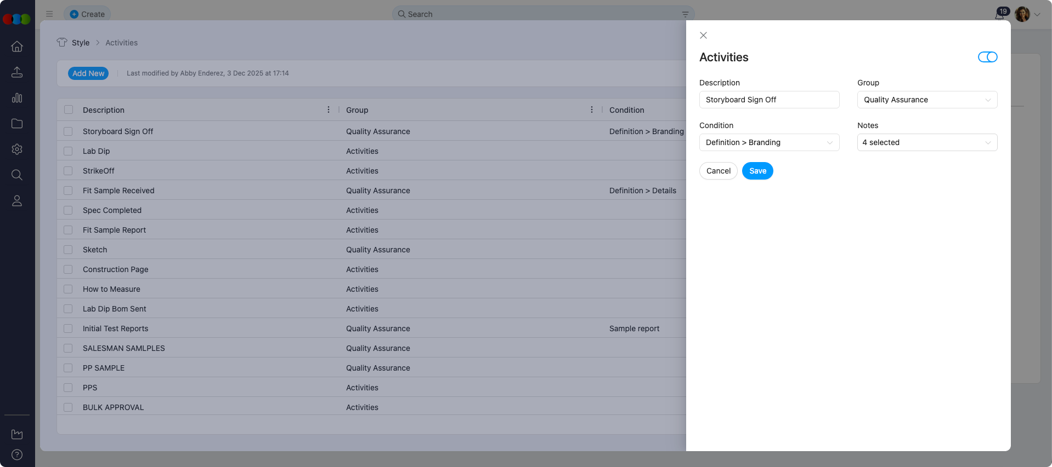Open the settings gear icon
The width and height of the screenshot is (1052, 467).
click(x=17, y=149)
